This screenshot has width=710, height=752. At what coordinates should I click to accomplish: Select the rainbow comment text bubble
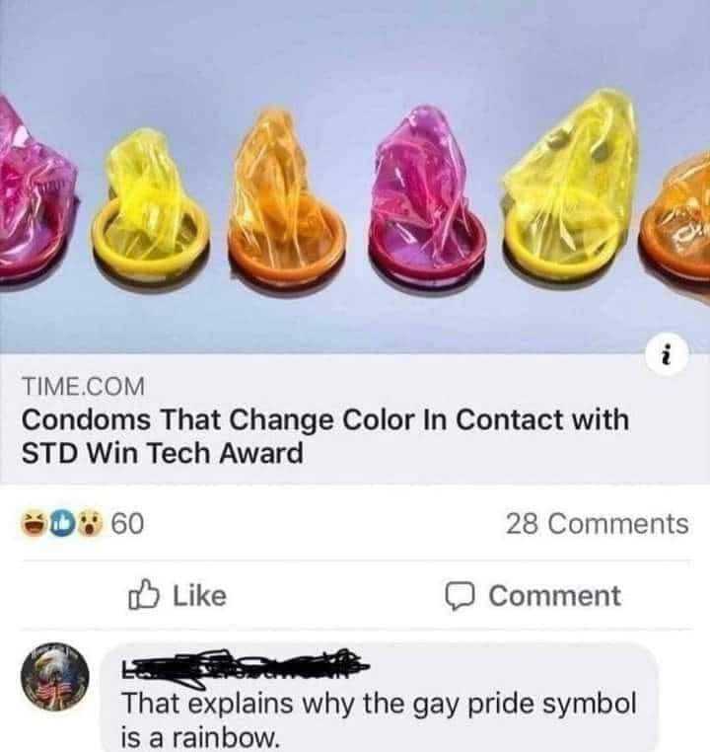click(x=380, y=698)
